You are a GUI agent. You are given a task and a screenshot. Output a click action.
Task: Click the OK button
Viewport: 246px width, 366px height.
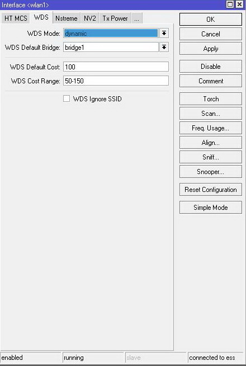pos(211,20)
